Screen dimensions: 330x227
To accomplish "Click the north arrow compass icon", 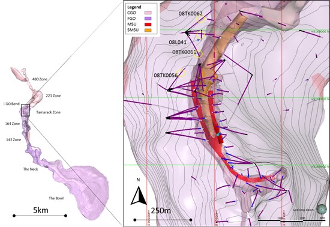I will [x=139, y=196].
